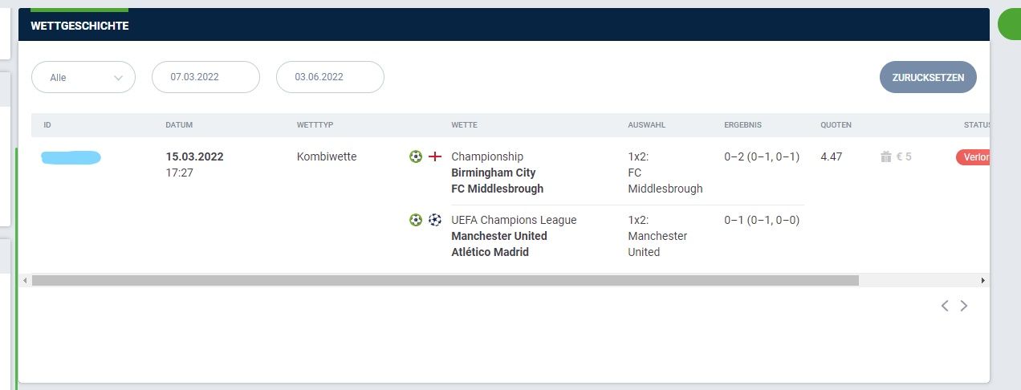The image size is (1021, 390).
Task: Click the gift bonus icon next to € 5
Action: [x=886, y=157]
